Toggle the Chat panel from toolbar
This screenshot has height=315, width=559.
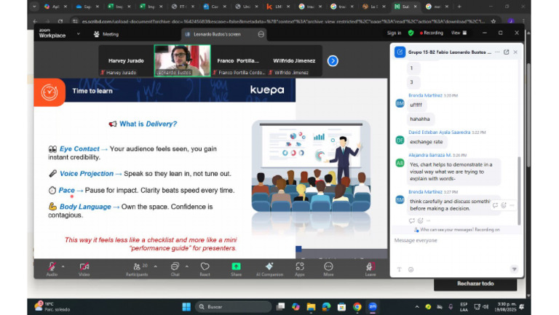[175, 269]
